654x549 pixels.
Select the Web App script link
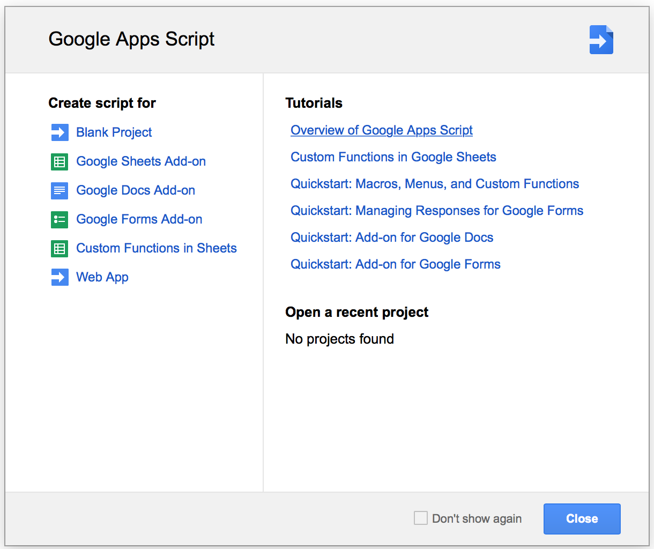(102, 277)
